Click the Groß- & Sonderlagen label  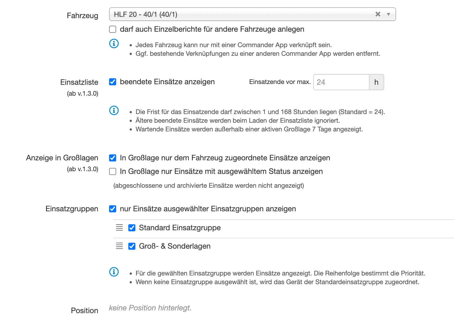pos(175,246)
